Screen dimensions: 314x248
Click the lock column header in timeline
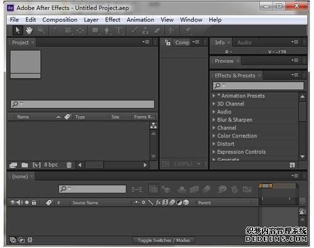(34, 202)
